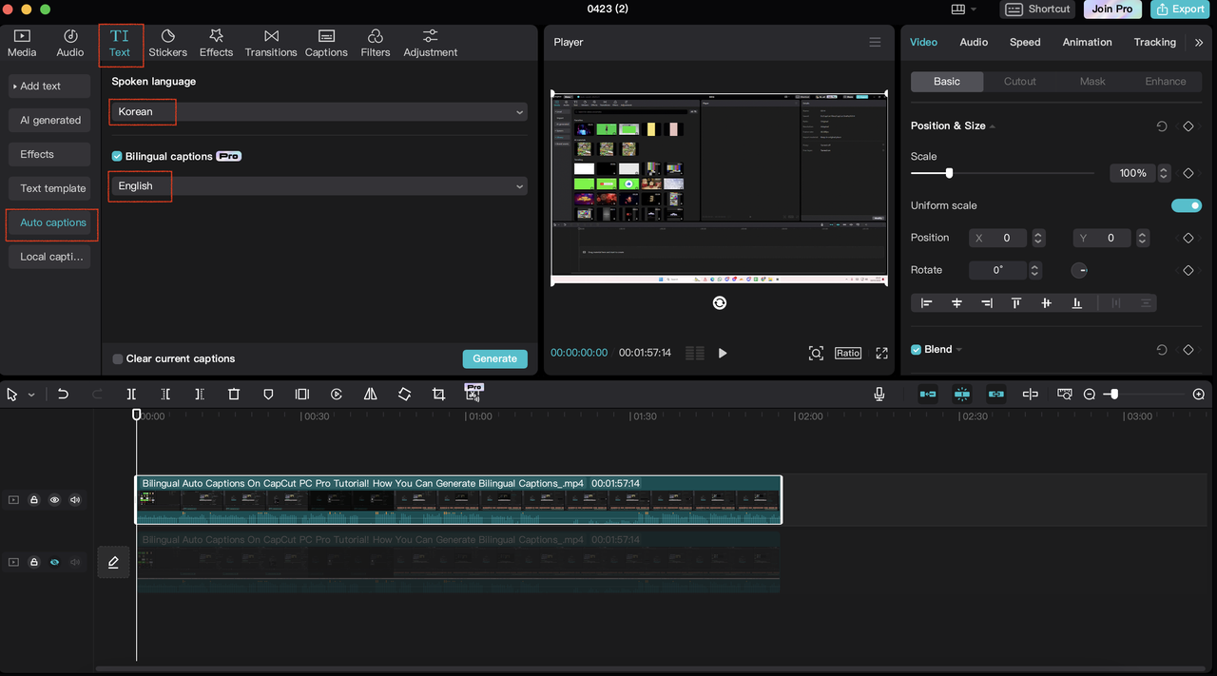Click the Scale slider handle

click(949, 173)
